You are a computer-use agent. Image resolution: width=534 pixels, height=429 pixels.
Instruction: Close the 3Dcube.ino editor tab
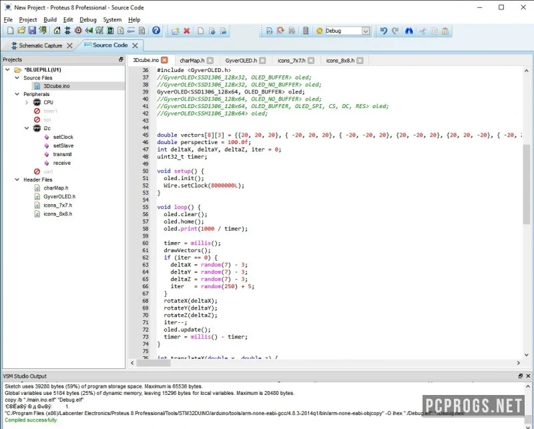(164, 60)
